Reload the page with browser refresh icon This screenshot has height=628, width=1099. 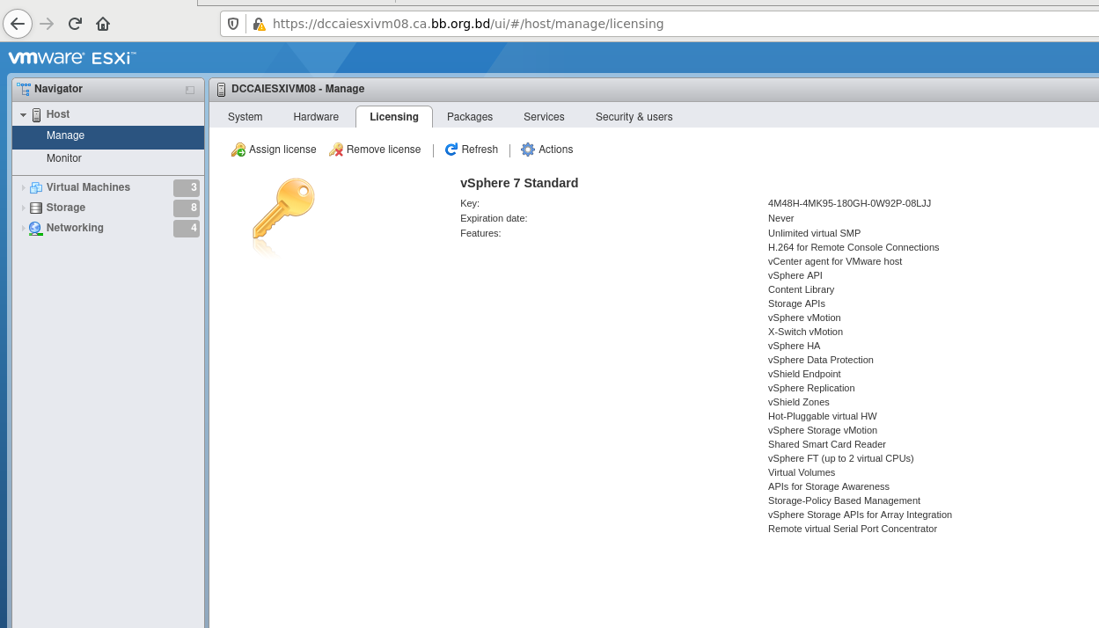pyautogui.click(x=75, y=24)
